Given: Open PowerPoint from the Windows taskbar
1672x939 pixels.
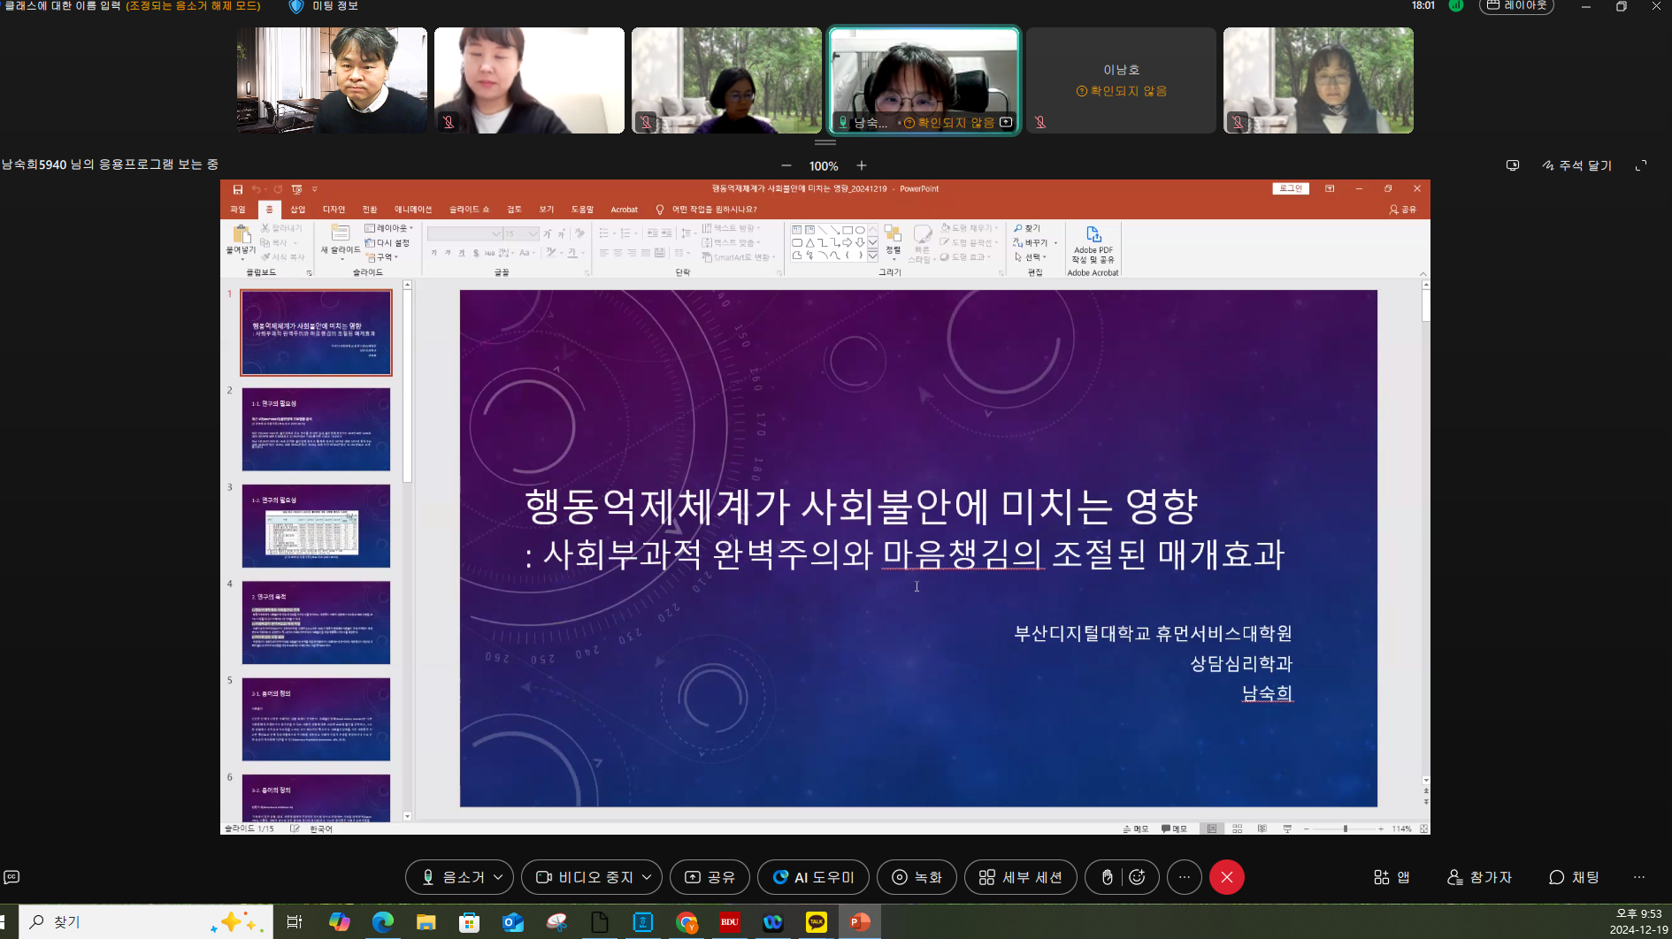Looking at the screenshot, I should pyautogui.click(x=859, y=922).
